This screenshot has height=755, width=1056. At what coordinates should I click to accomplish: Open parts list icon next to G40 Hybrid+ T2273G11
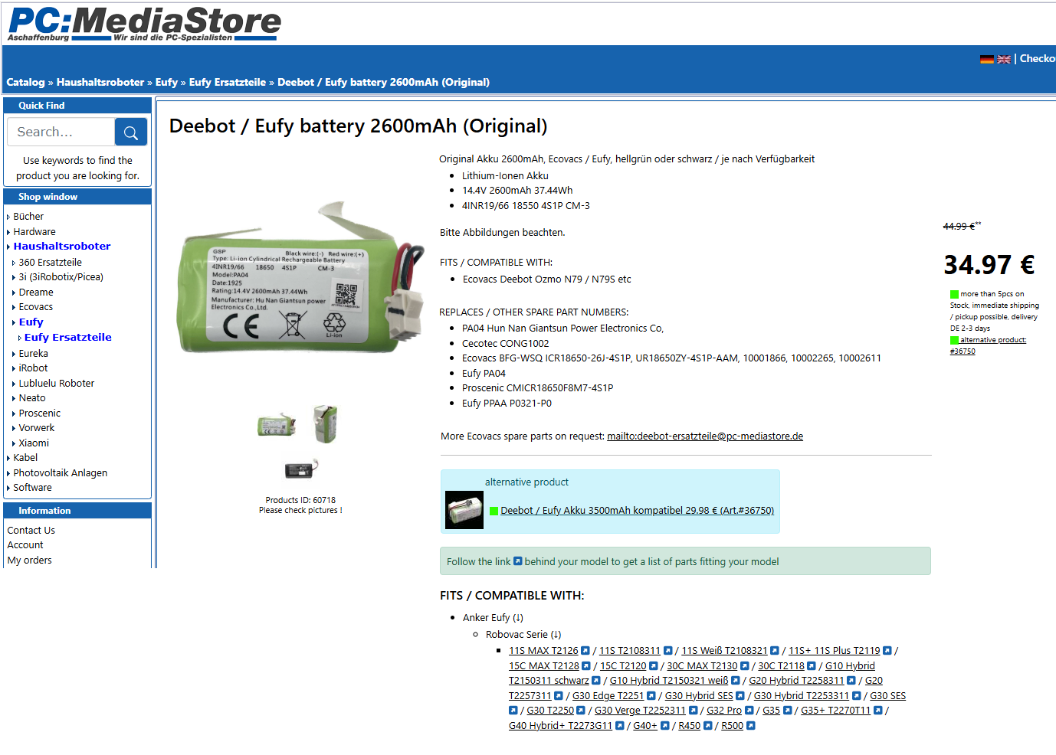click(620, 726)
